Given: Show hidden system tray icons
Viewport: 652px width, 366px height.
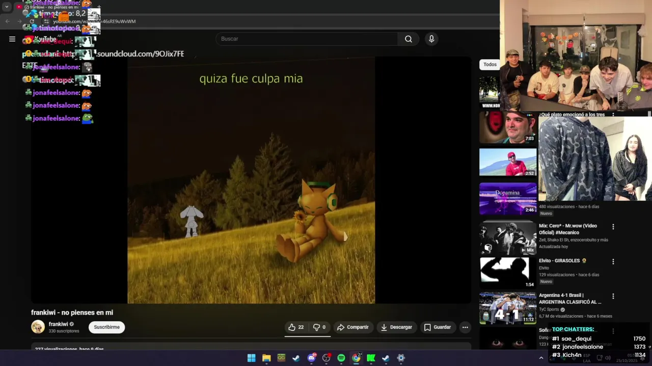Looking at the screenshot, I should (541, 358).
